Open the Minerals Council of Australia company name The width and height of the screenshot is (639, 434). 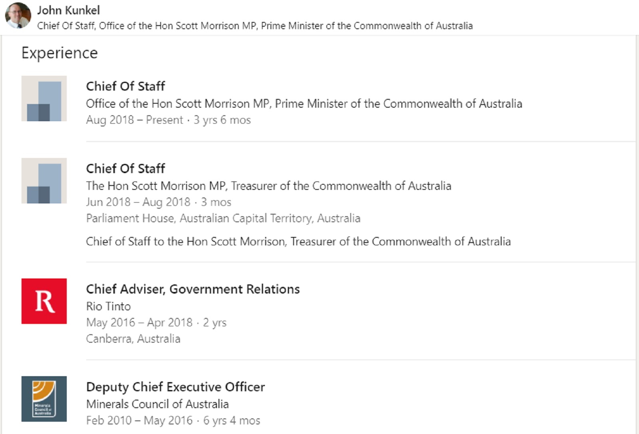click(x=157, y=404)
